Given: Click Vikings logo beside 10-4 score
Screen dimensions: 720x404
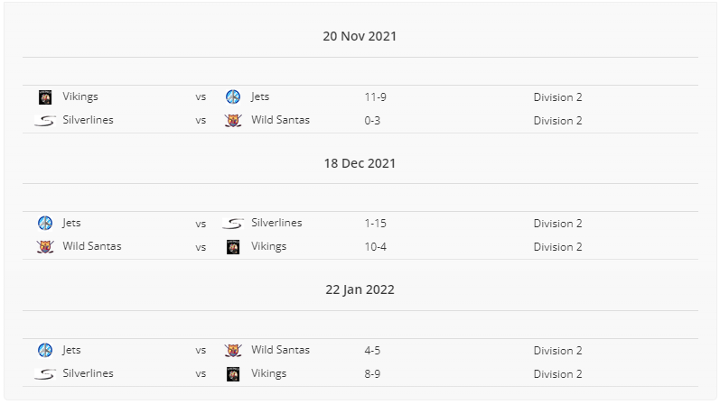Looking at the screenshot, I should (x=233, y=247).
